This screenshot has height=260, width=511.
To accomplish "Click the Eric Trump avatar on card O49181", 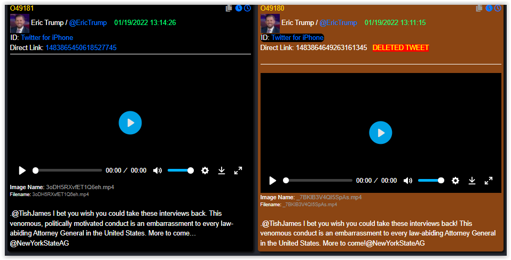I will click(20, 23).
